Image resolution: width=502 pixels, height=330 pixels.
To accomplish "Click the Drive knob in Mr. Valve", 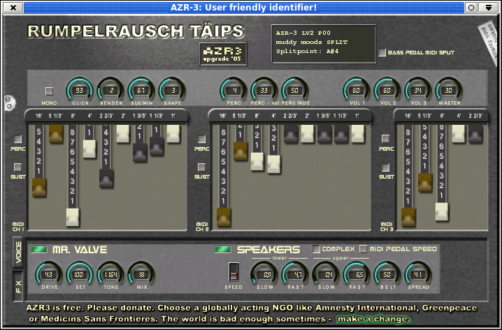I will point(49,274).
